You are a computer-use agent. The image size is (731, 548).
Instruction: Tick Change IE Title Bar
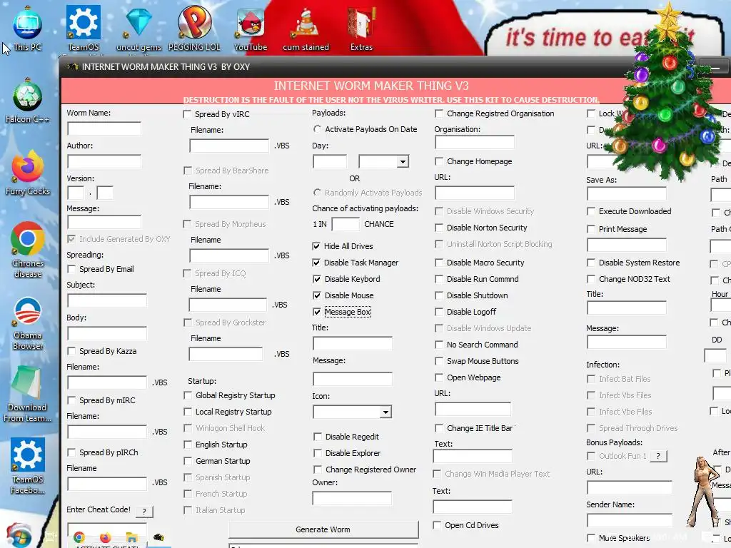tap(439, 428)
